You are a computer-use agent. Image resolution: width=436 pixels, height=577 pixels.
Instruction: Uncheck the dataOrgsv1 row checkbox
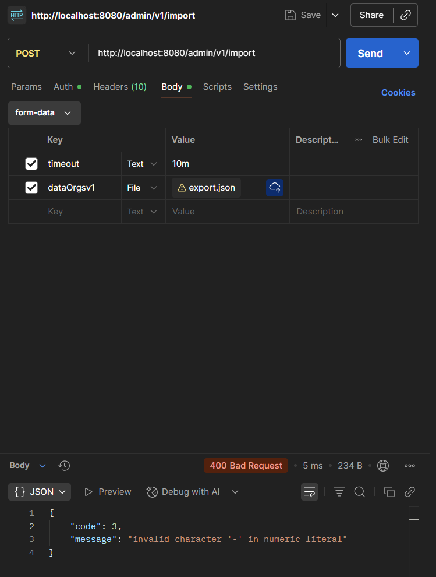point(31,188)
